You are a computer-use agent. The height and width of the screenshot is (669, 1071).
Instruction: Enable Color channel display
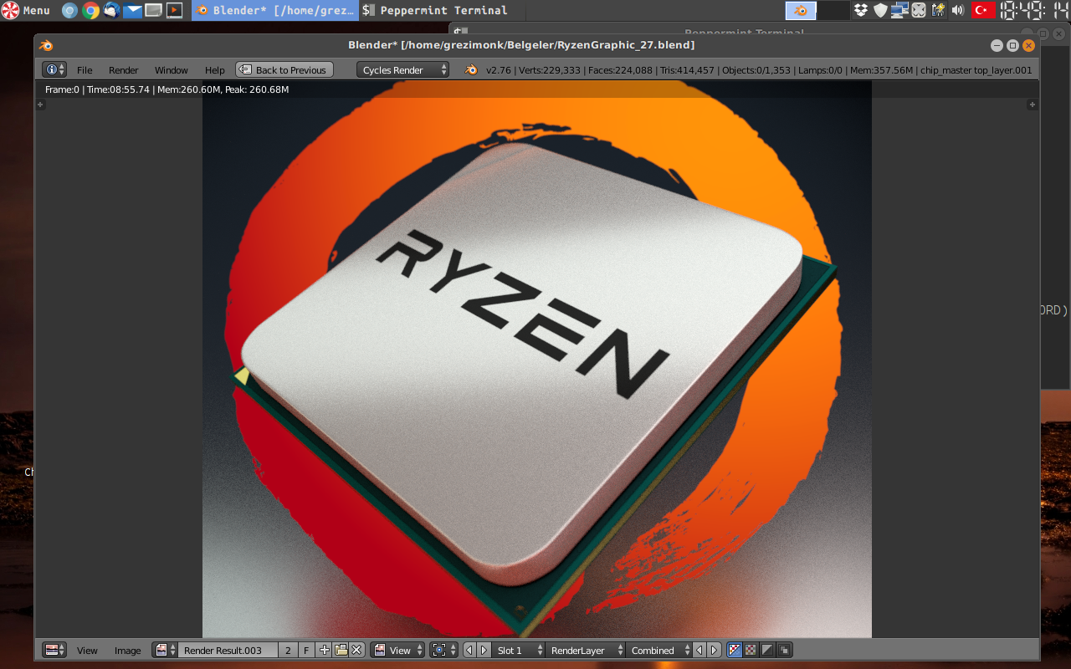click(751, 650)
